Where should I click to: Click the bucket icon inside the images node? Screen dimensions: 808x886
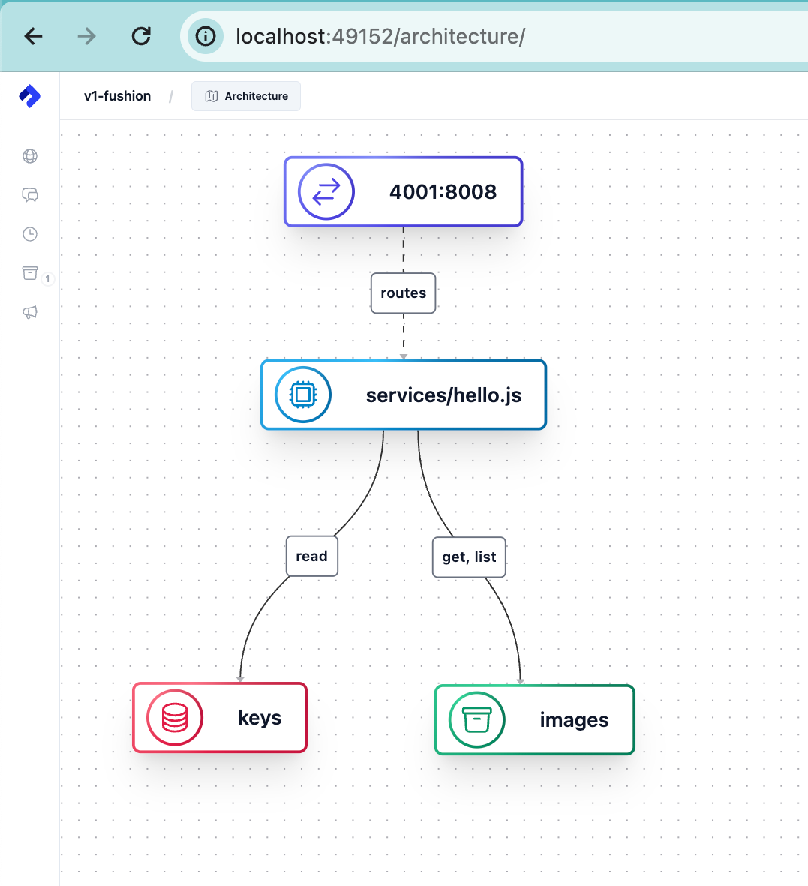coord(475,719)
